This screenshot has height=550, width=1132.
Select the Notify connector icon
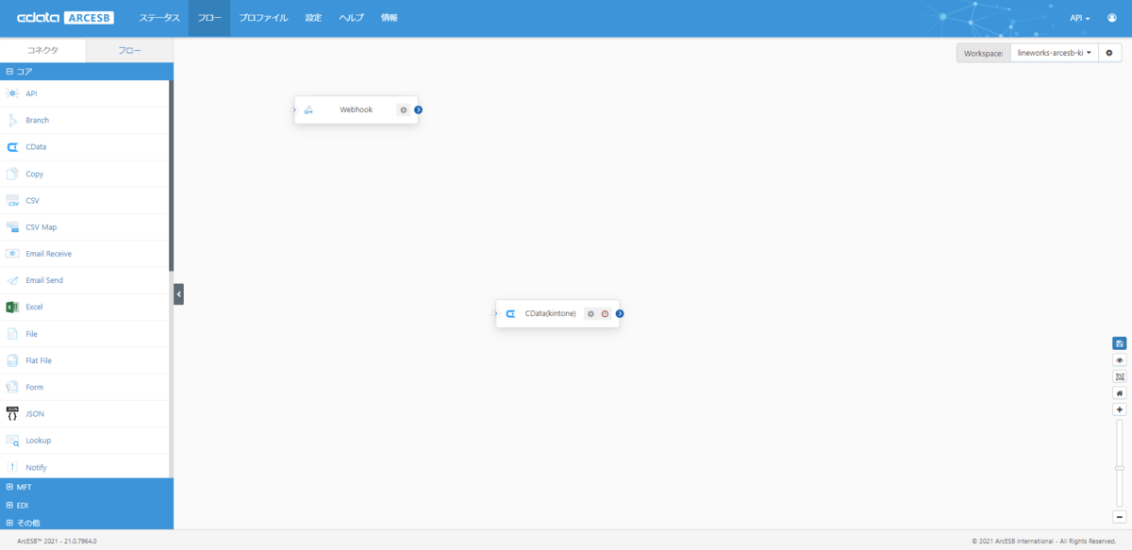[x=12, y=467]
